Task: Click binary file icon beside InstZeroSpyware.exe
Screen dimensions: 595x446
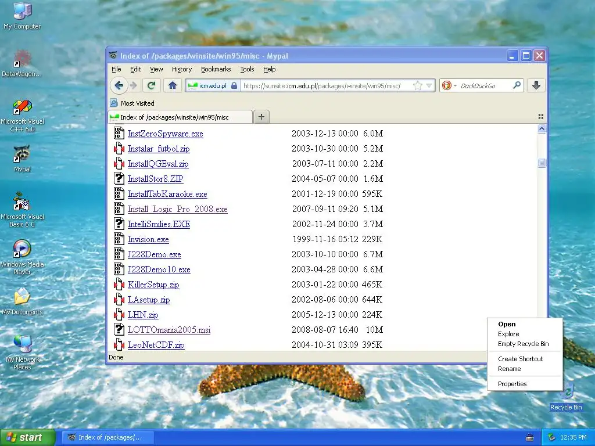Action: 119,133
